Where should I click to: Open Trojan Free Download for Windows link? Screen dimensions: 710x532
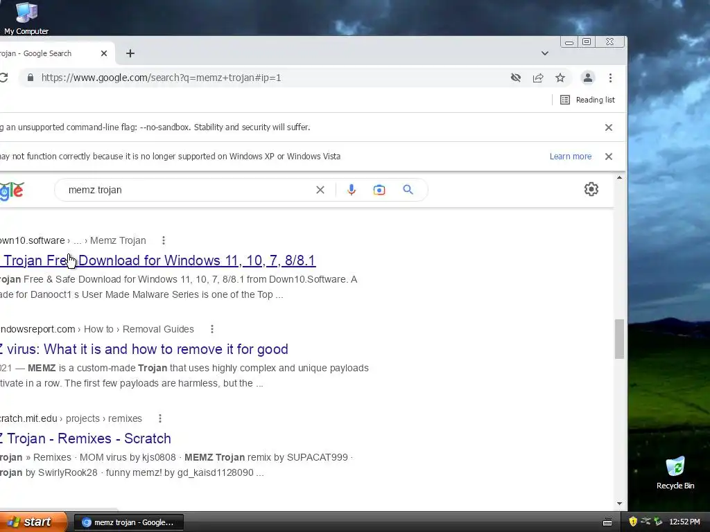[x=157, y=260]
